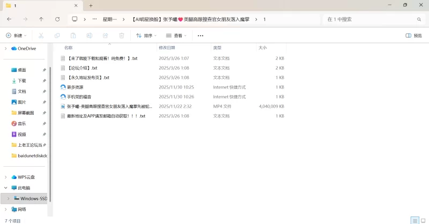Click the Rename icon in the toolbar

point(90,36)
